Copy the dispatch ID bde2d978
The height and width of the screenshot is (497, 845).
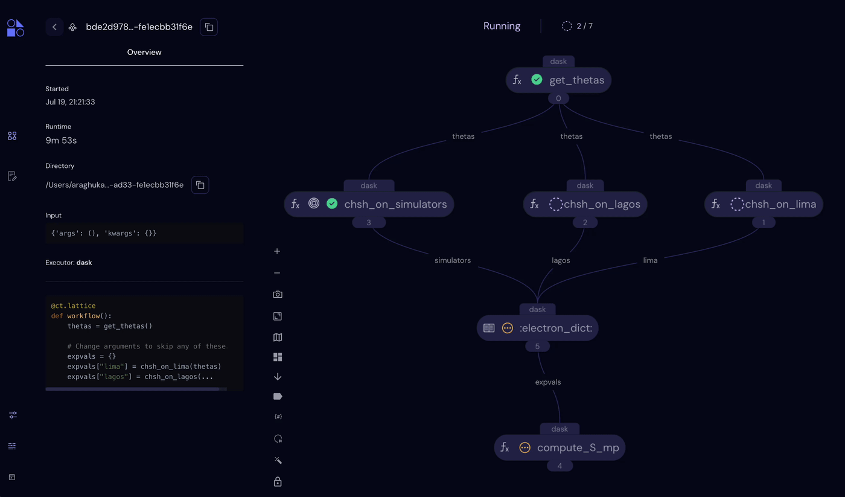click(209, 27)
